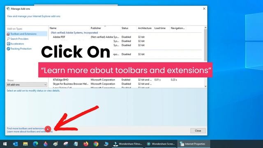Switch to Internet Properties taskbar window
The width and height of the screenshot is (263, 148).
pyautogui.click(x=194, y=144)
